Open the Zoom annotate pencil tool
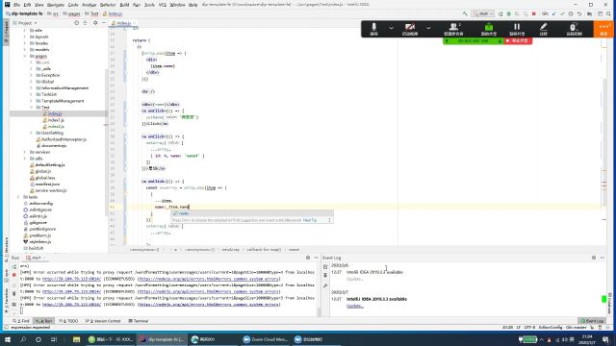 pos(543,29)
